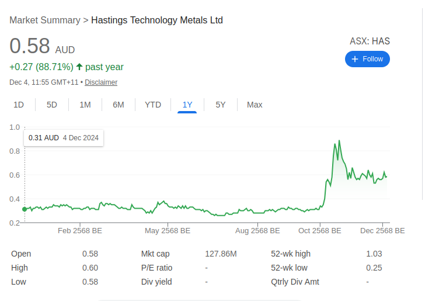Screen dimensions: 432x301
Task: Switch to the 6M range tab
Action: 119,105
